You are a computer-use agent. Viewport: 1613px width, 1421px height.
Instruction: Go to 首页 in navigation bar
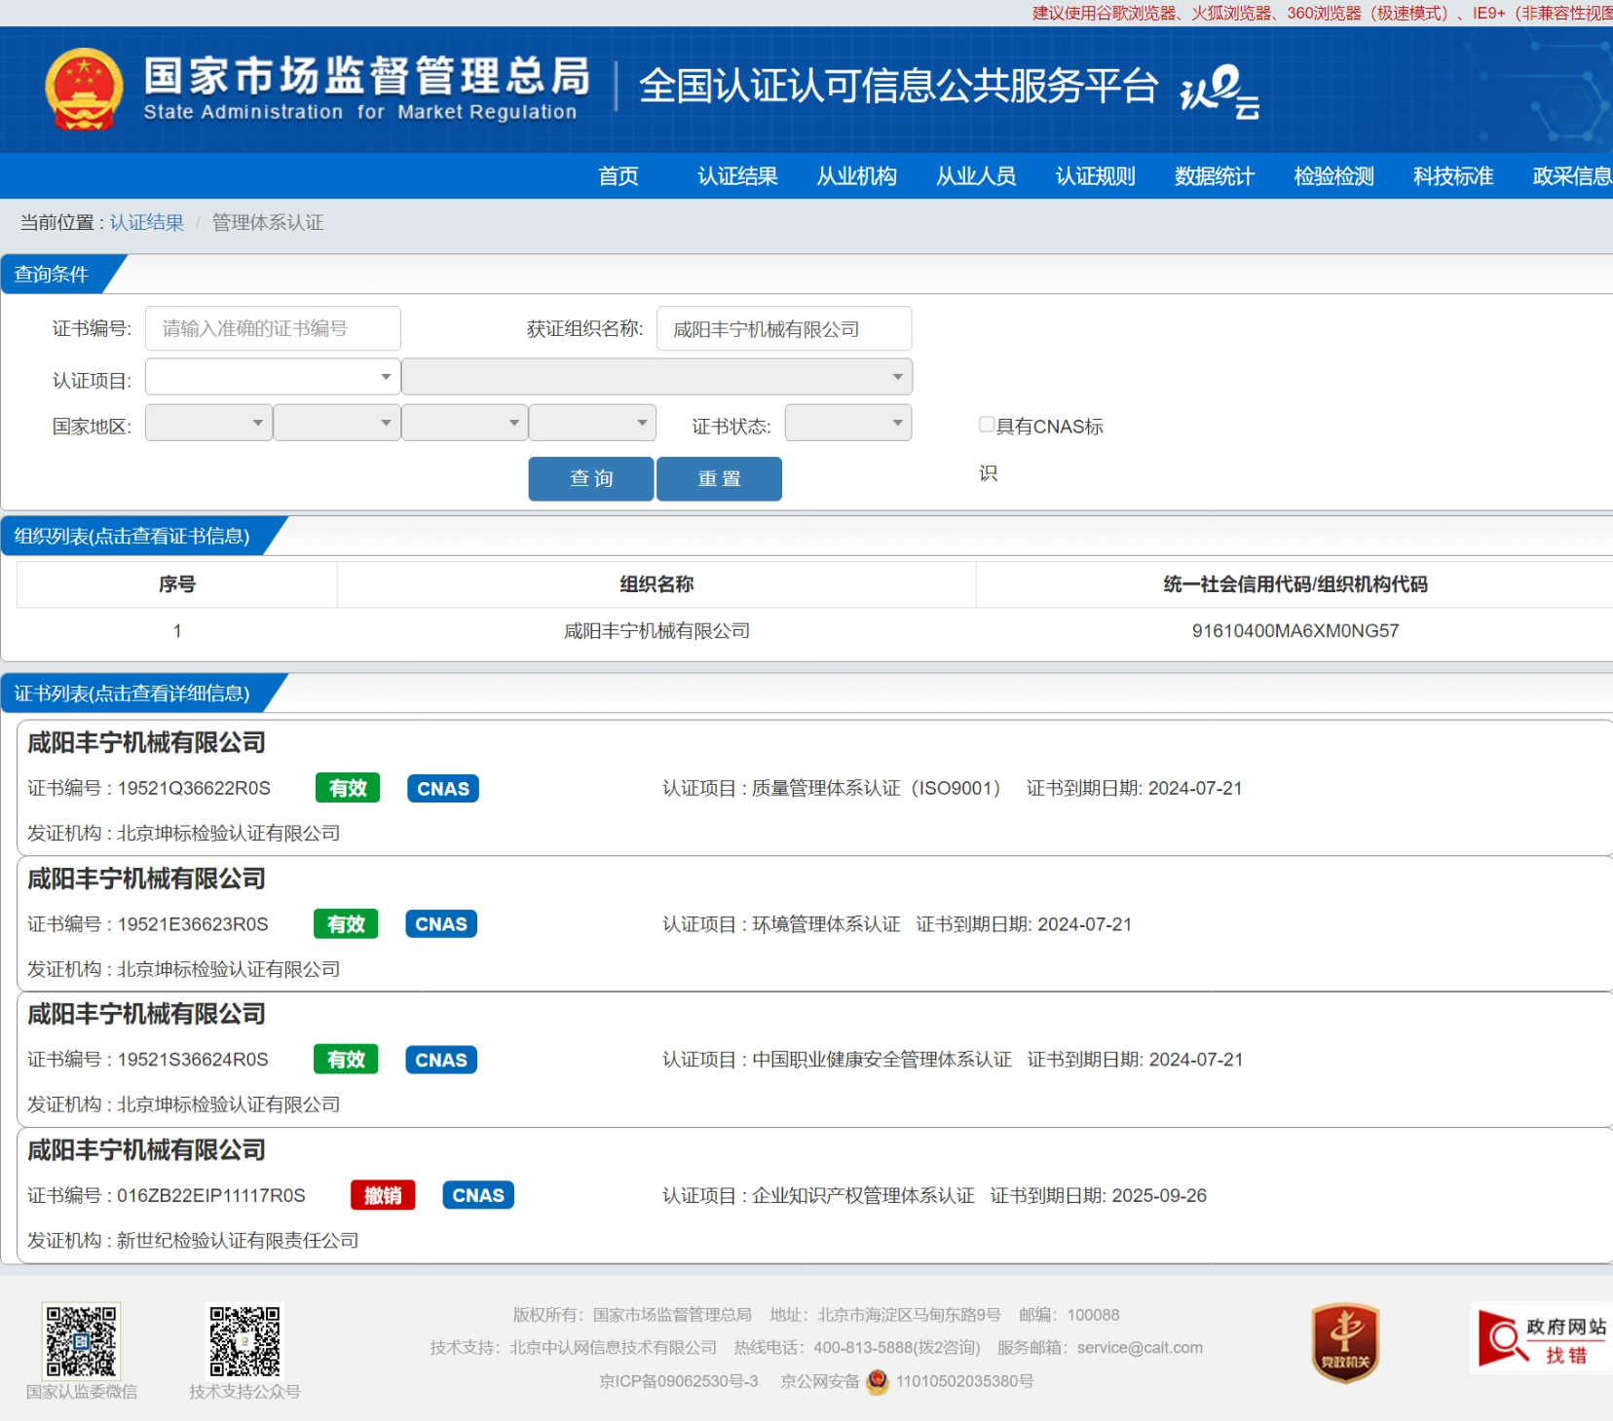click(619, 176)
